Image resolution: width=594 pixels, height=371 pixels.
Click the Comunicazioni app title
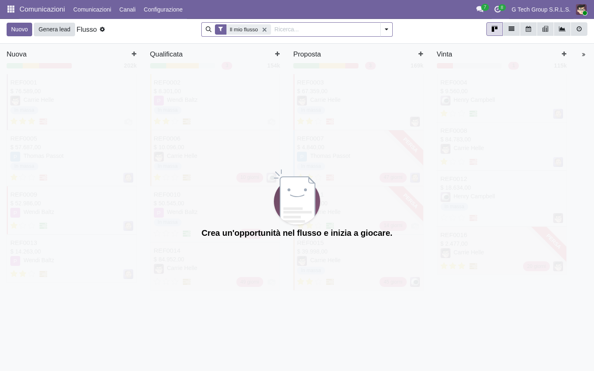tap(42, 9)
